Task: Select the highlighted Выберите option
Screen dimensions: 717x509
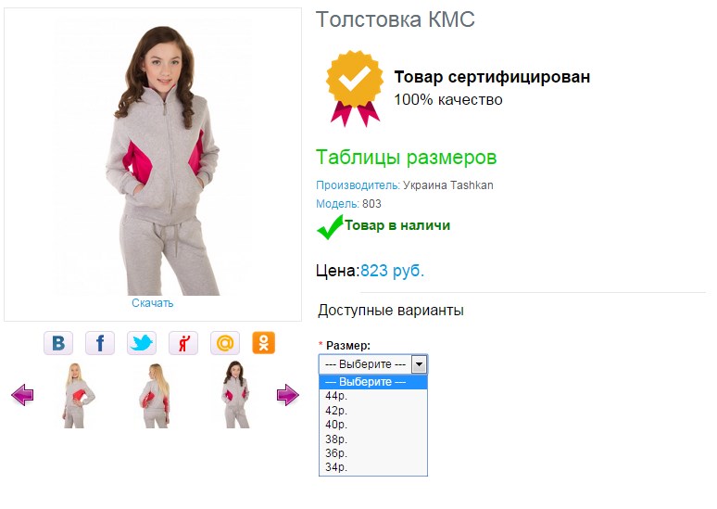Action: (373, 382)
